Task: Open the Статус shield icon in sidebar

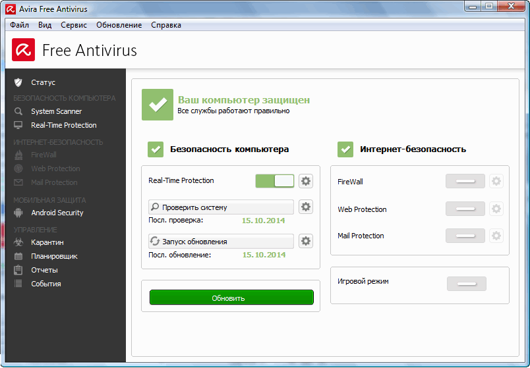Action: 18,82
